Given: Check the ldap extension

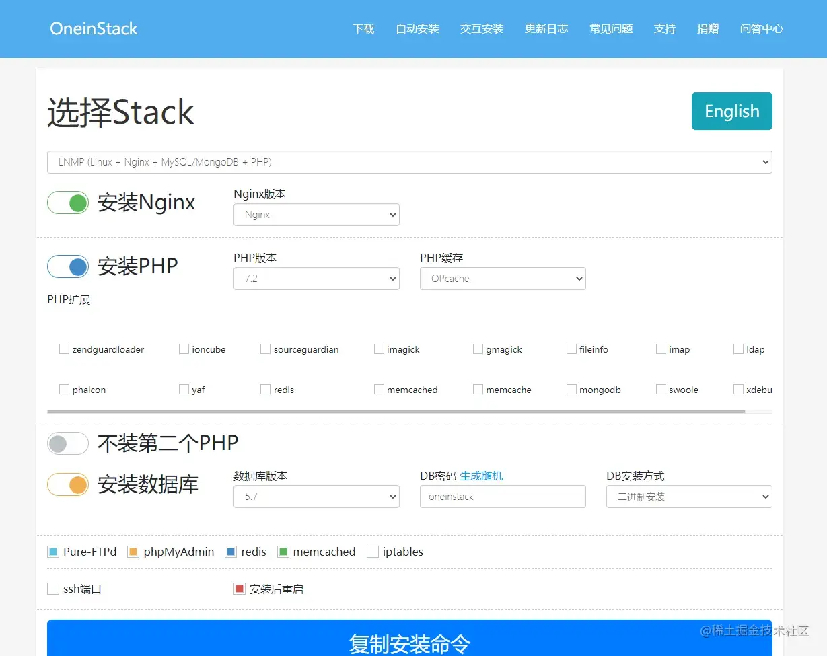Looking at the screenshot, I should (x=738, y=349).
